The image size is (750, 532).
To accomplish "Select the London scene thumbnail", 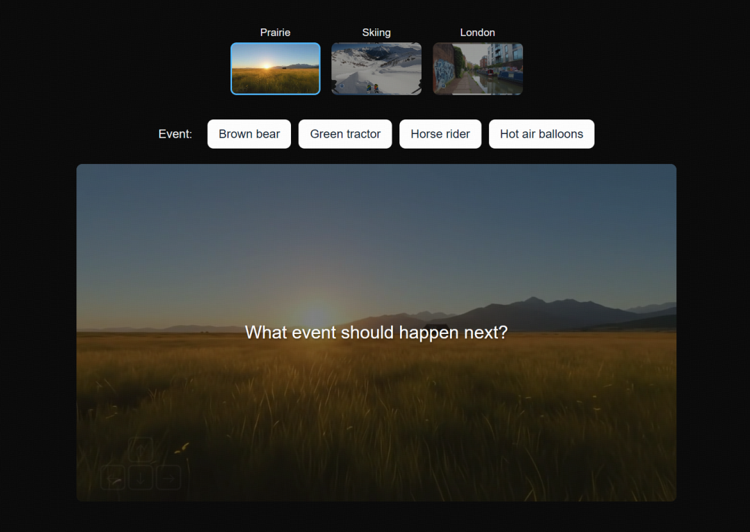I will coord(478,69).
